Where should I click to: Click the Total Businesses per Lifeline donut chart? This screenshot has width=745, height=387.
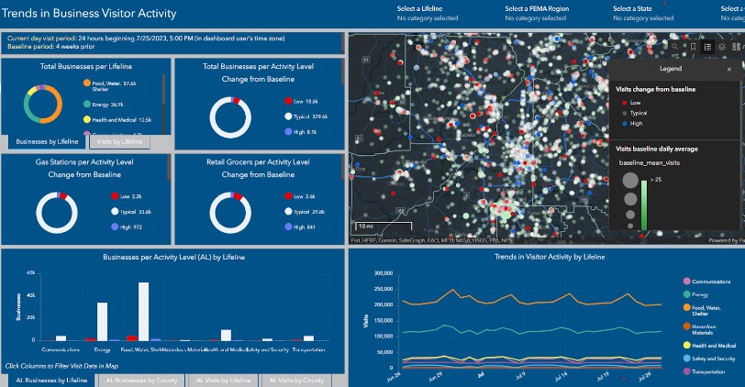tap(43, 104)
